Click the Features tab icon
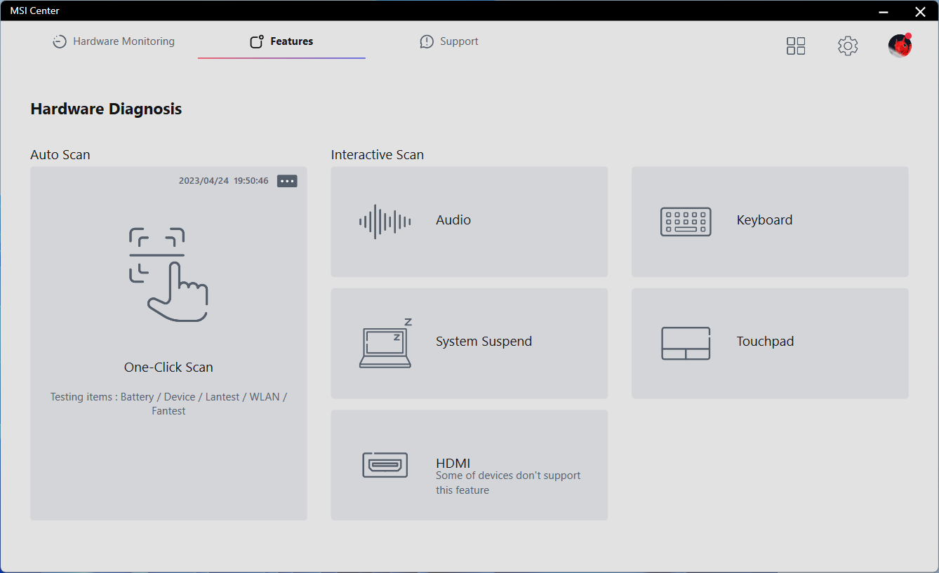 [257, 41]
